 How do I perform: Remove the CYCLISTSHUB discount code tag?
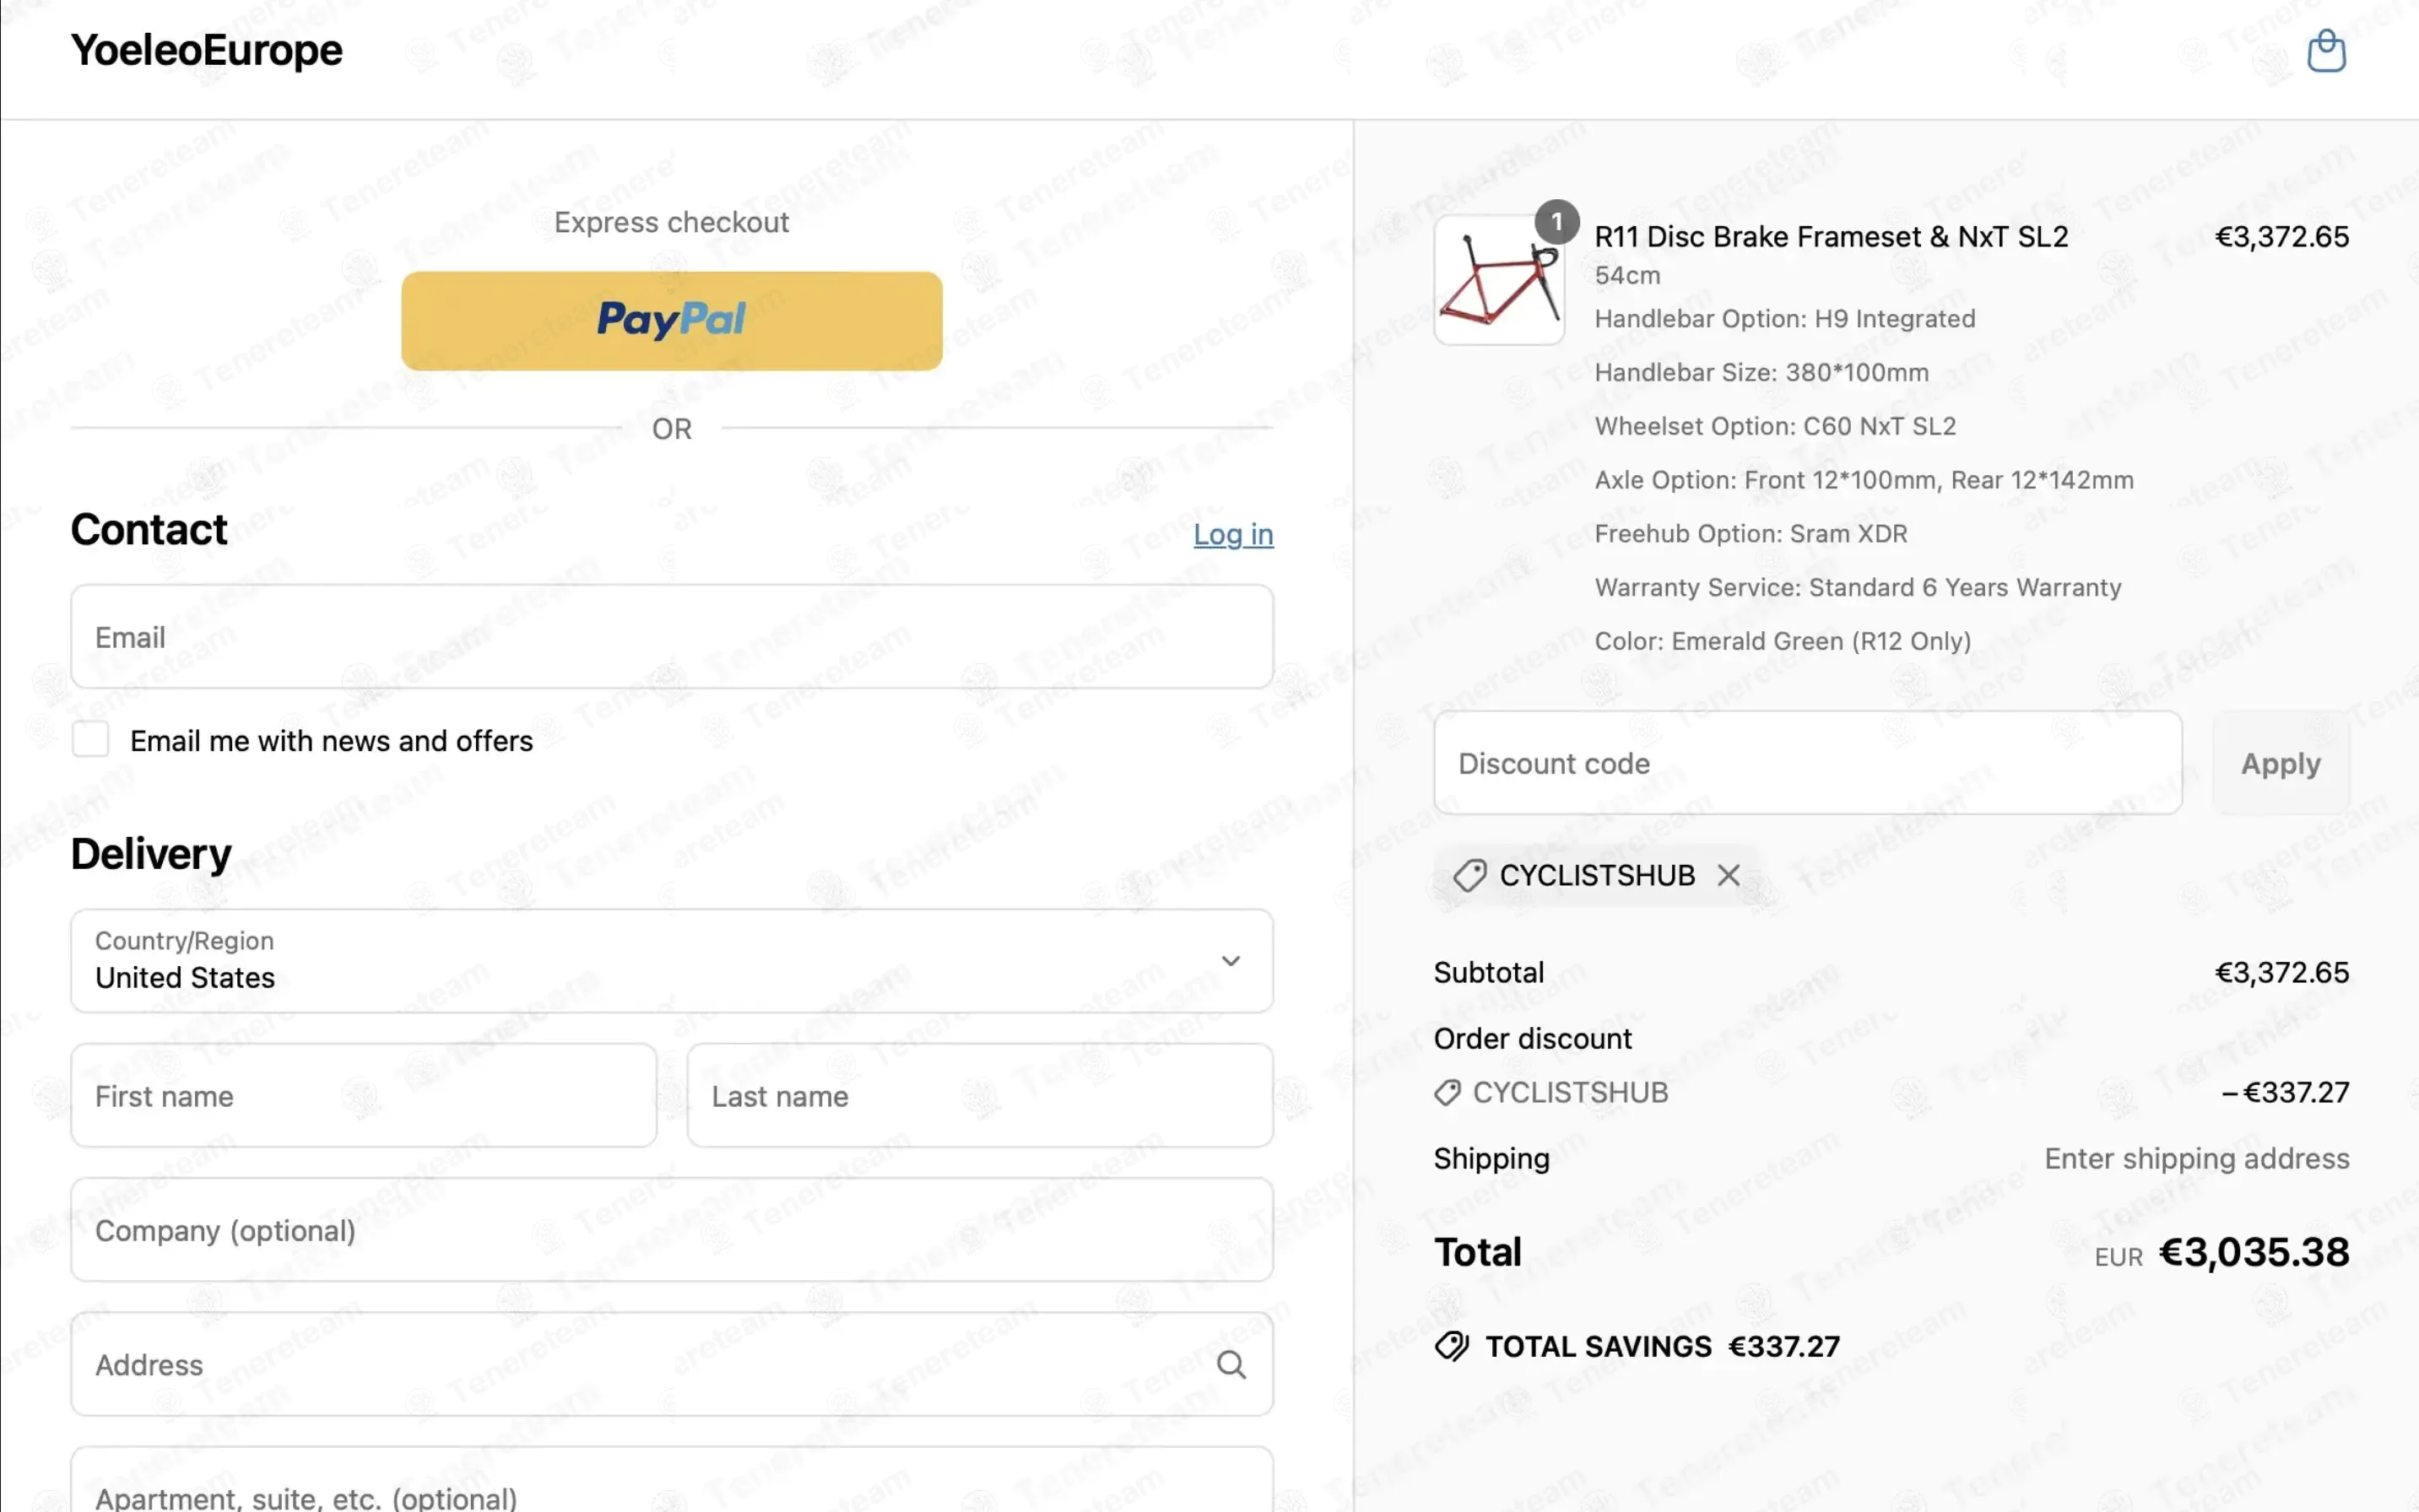click(x=1728, y=875)
